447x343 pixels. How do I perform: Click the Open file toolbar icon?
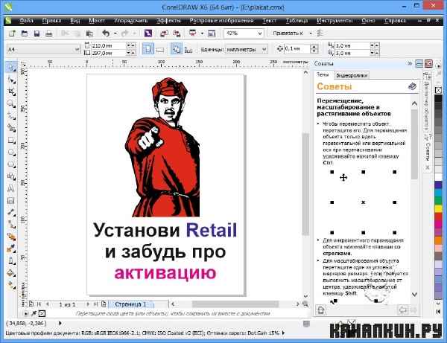[25, 33]
